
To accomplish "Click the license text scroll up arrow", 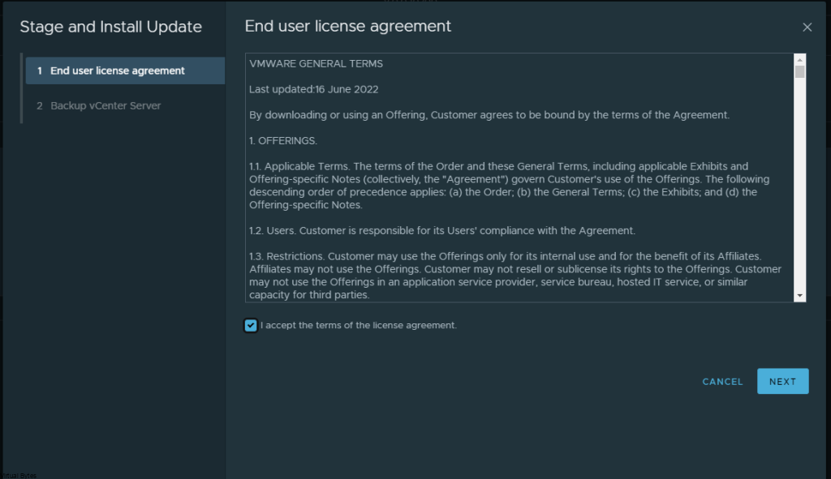I will point(799,60).
